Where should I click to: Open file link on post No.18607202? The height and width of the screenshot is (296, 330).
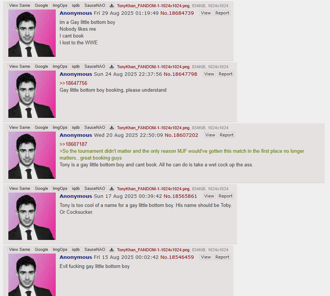pos(153,128)
